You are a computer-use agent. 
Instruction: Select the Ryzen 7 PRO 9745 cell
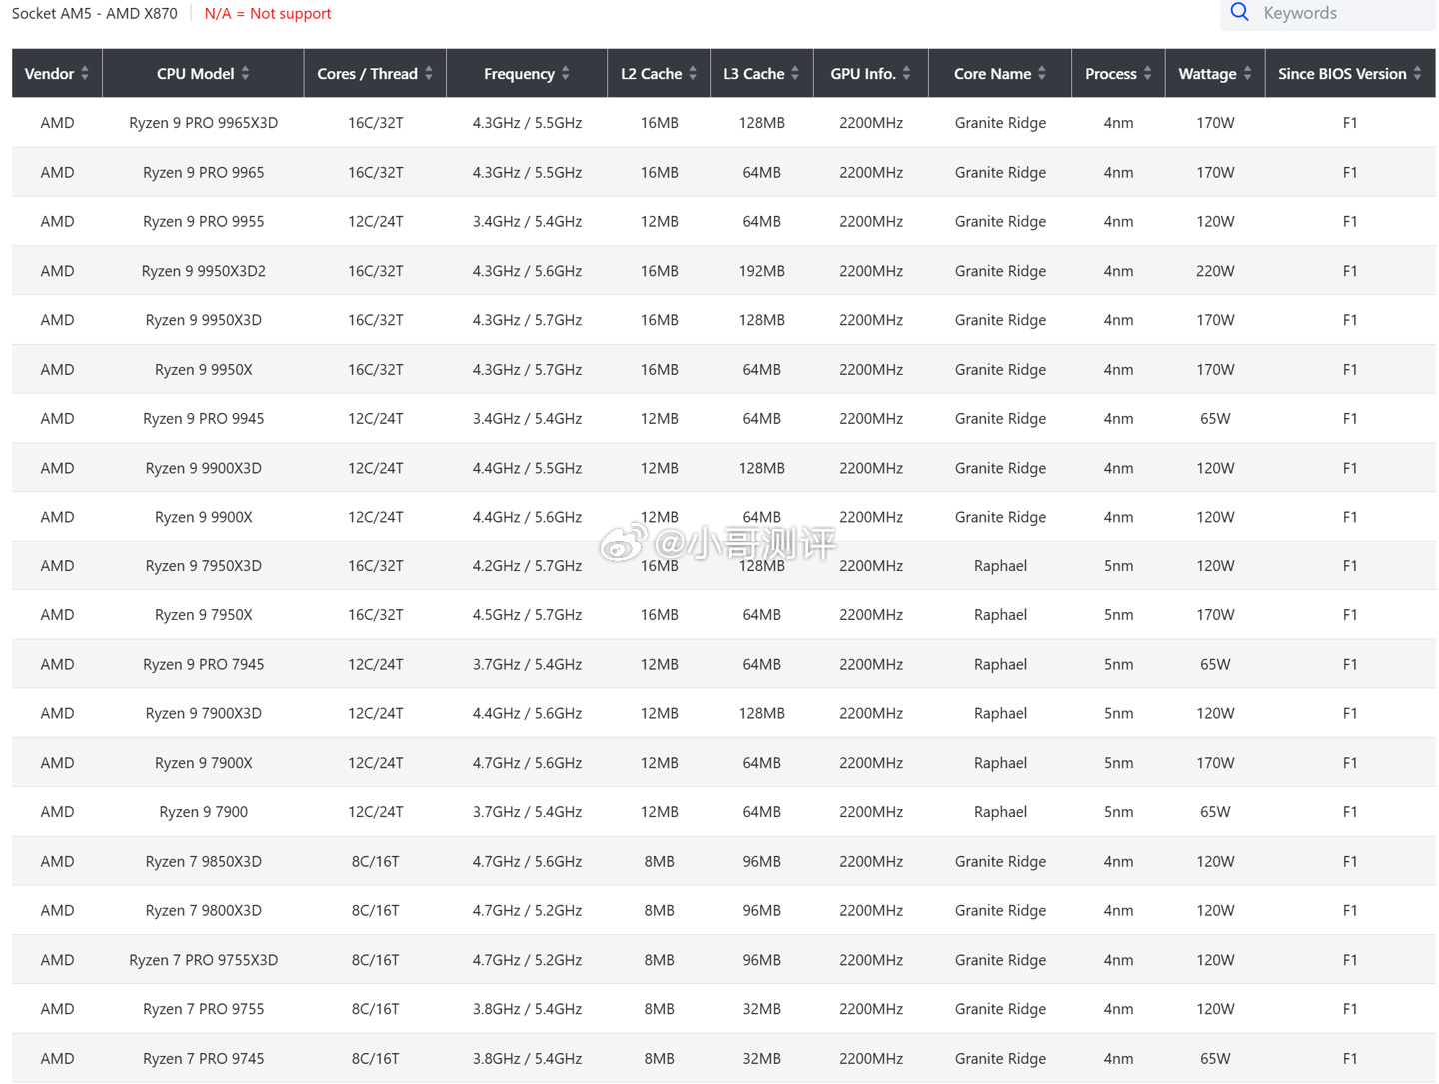click(204, 1059)
